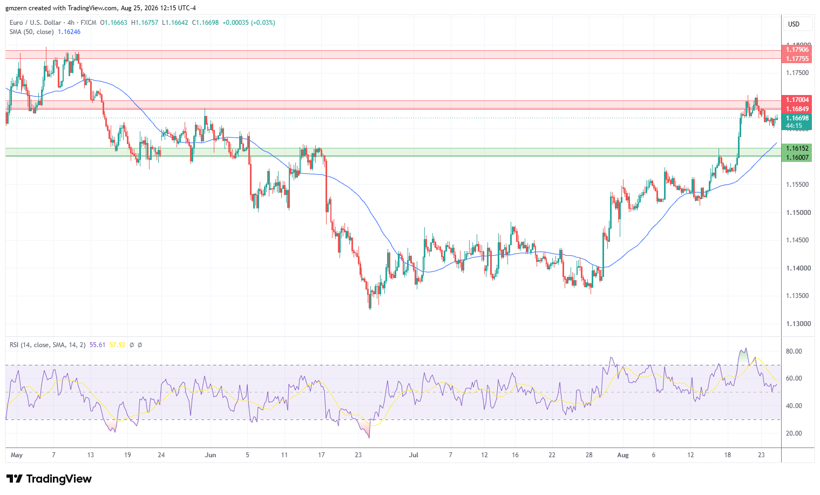This screenshot has height=495, width=820.
Task: Click the Jul label on time axis
Action: (414, 455)
